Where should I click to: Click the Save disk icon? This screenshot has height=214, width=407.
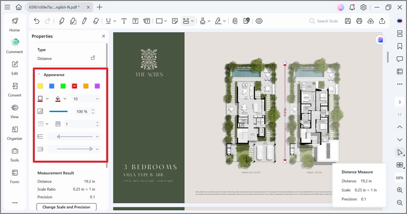pyautogui.click(x=348, y=21)
